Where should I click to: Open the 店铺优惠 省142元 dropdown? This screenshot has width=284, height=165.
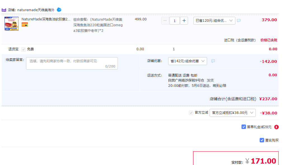(x=187, y=61)
